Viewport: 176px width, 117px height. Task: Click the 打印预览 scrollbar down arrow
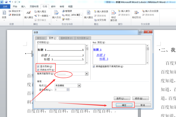coord(87,63)
